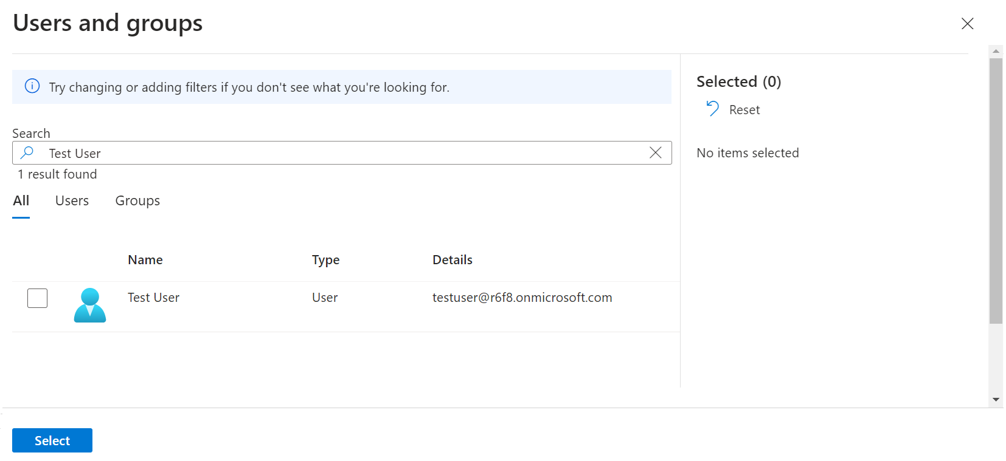Image resolution: width=1006 pixels, height=461 pixels.
Task: Click the vertical scrollbar thumb
Action: click(x=996, y=191)
